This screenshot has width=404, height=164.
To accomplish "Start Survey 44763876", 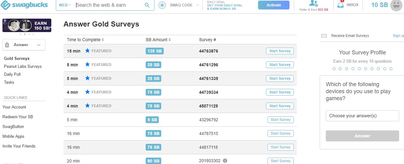I will click(x=280, y=51).
